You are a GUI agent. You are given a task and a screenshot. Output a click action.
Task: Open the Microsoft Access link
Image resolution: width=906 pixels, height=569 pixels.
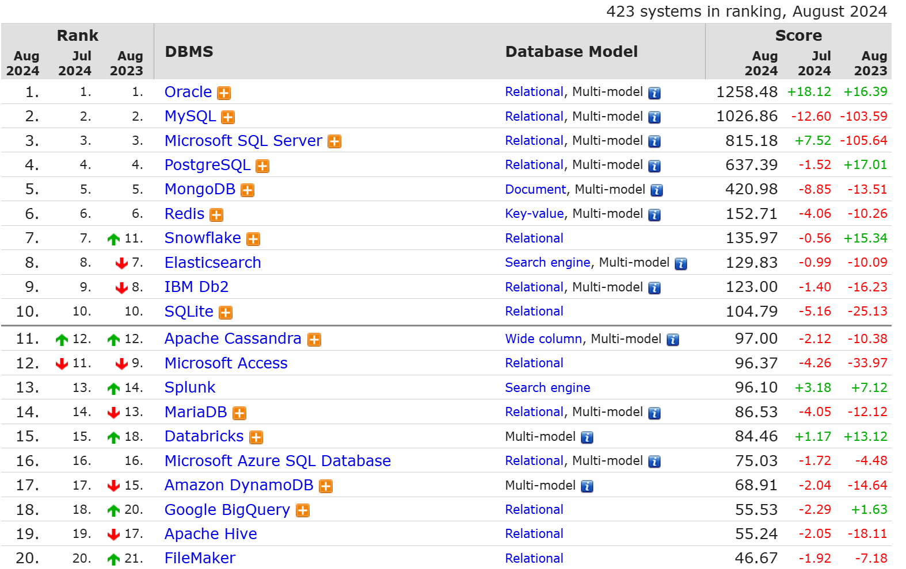(226, 363)
